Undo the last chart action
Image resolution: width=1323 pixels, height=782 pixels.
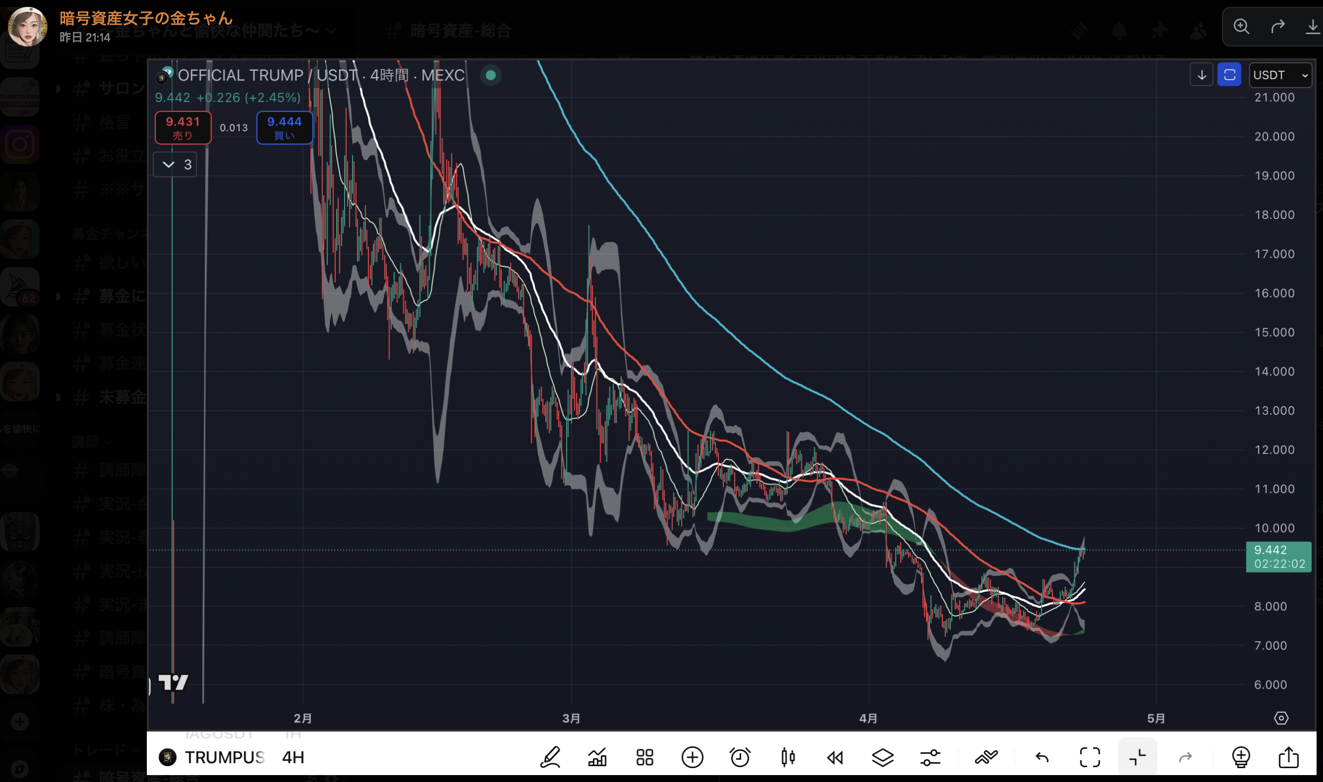pos(1042,758)
